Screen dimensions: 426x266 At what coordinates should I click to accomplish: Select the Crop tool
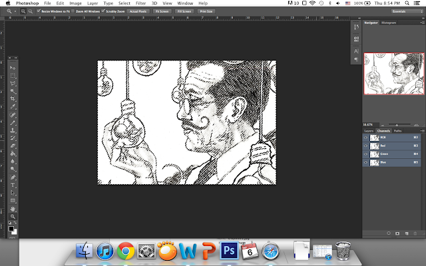coord(13,99)
